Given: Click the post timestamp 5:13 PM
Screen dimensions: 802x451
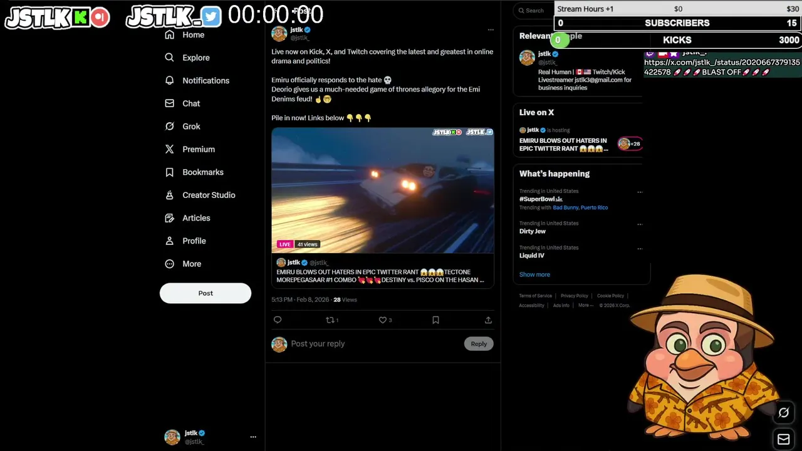Looking at the screenshot, I should [x=300, y=300].
